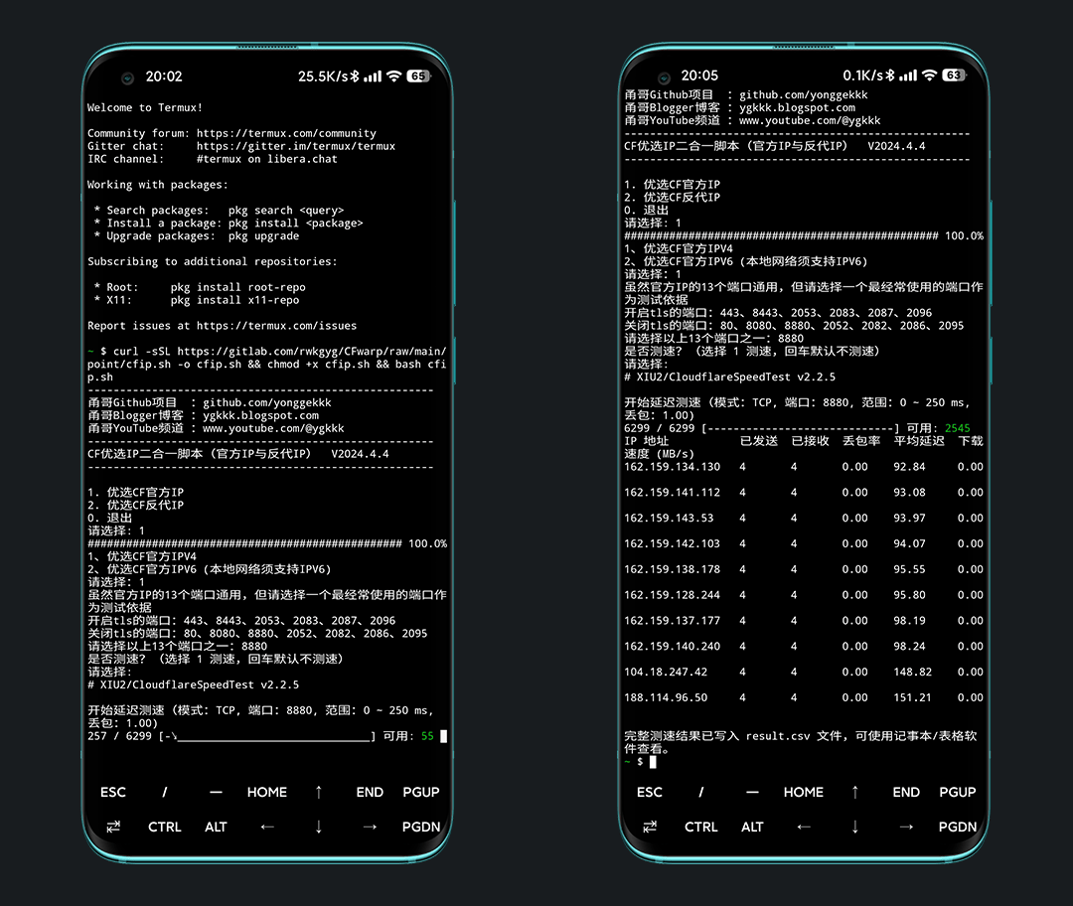Image resolution: width=1073 pixels, height=906 pixels.
Task: Tap the Tab key icon on the right phone
Action: [x=650, y=827]
